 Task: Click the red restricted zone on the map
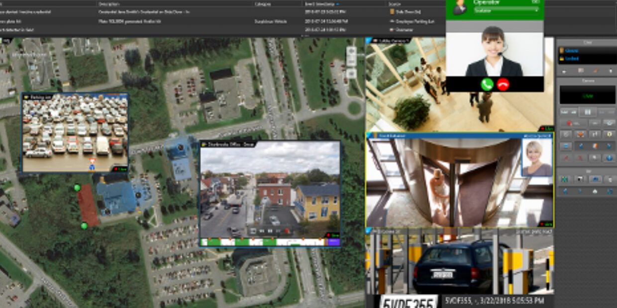(x=88, y=206)
